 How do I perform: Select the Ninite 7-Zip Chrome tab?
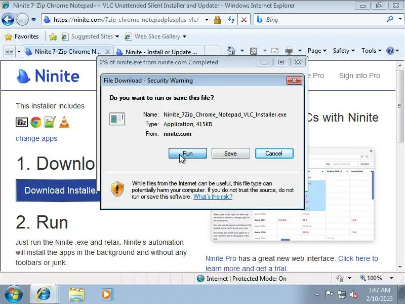(68, 52)
